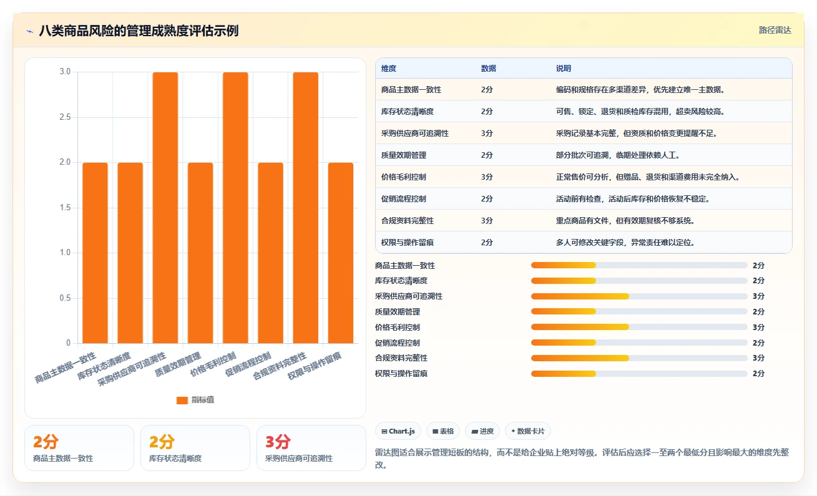The image size is (817, 496).
Task: Click the 说明 column header
Action: pos(564,69)
